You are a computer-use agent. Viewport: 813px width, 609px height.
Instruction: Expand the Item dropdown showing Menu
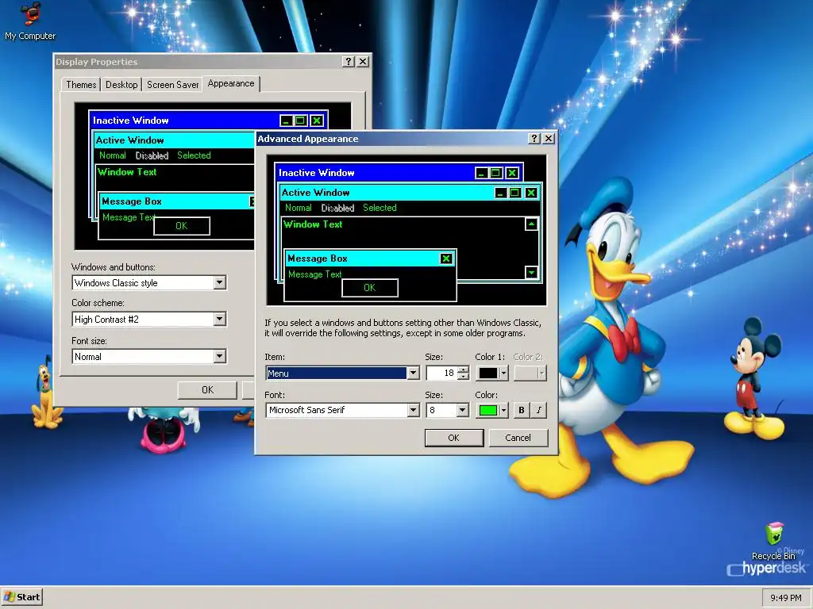(413, 373)
